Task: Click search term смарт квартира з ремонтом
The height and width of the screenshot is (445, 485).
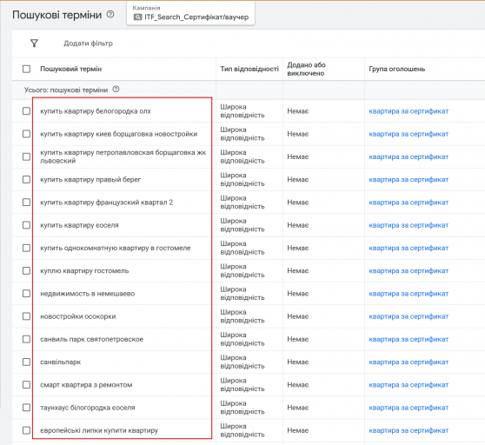Action: 86,385
